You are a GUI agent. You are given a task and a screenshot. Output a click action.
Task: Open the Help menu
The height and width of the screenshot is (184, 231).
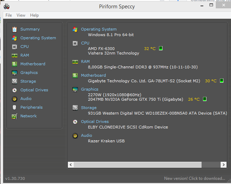(x=34, y=15)
